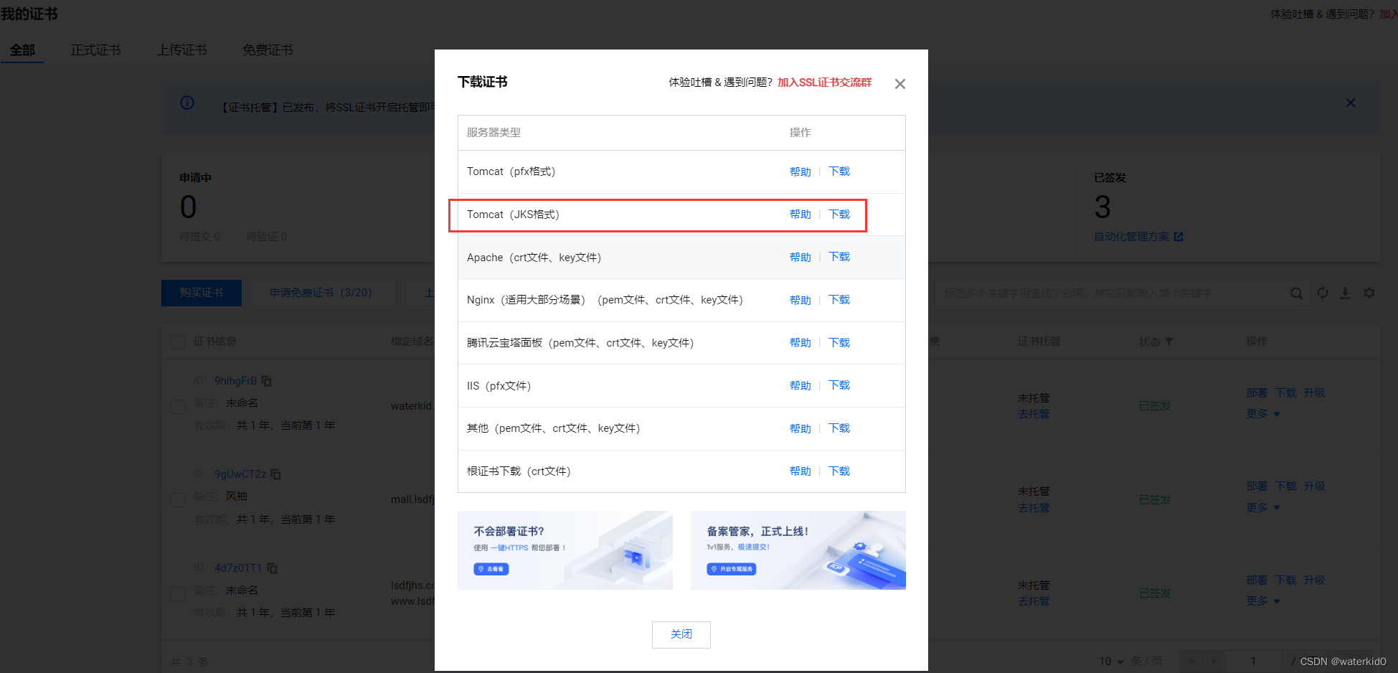
Task: Click 开启专属服务 button in 备案管家 banner
Action: [732, 569]
